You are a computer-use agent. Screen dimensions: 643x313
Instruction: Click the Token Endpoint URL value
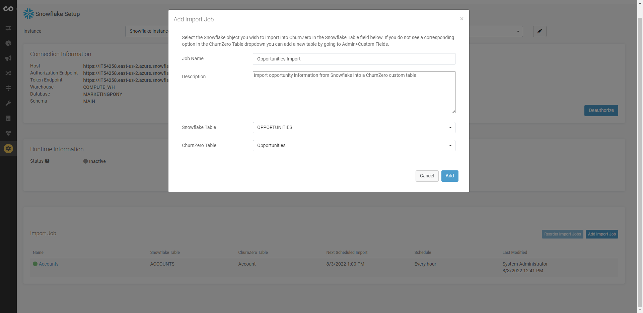point(126,80)
